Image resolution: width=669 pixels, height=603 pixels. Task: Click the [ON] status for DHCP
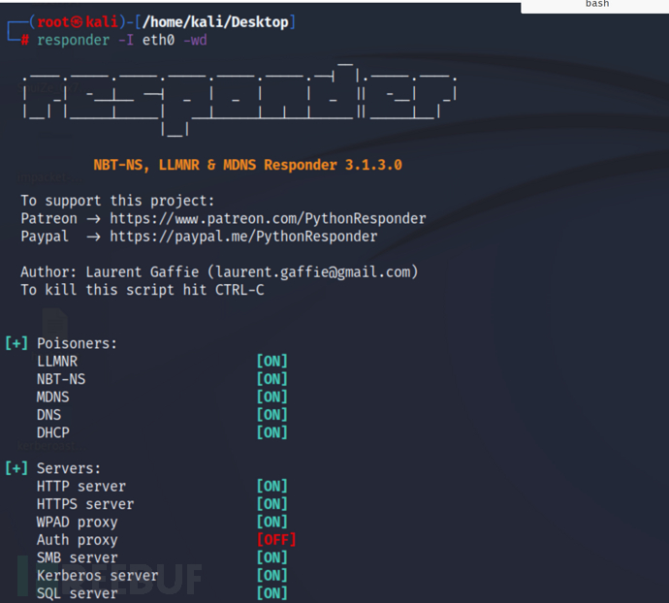(x=271, y=432)
